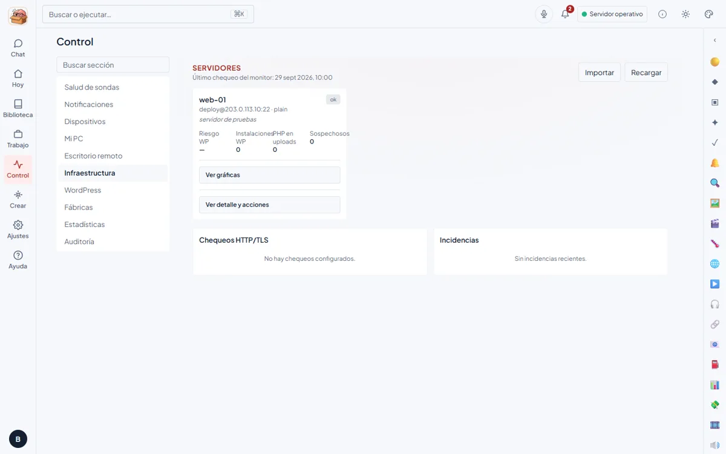Click the chain link icon in right rail
The width and height of the screenshot is (726, 454).
715,324
